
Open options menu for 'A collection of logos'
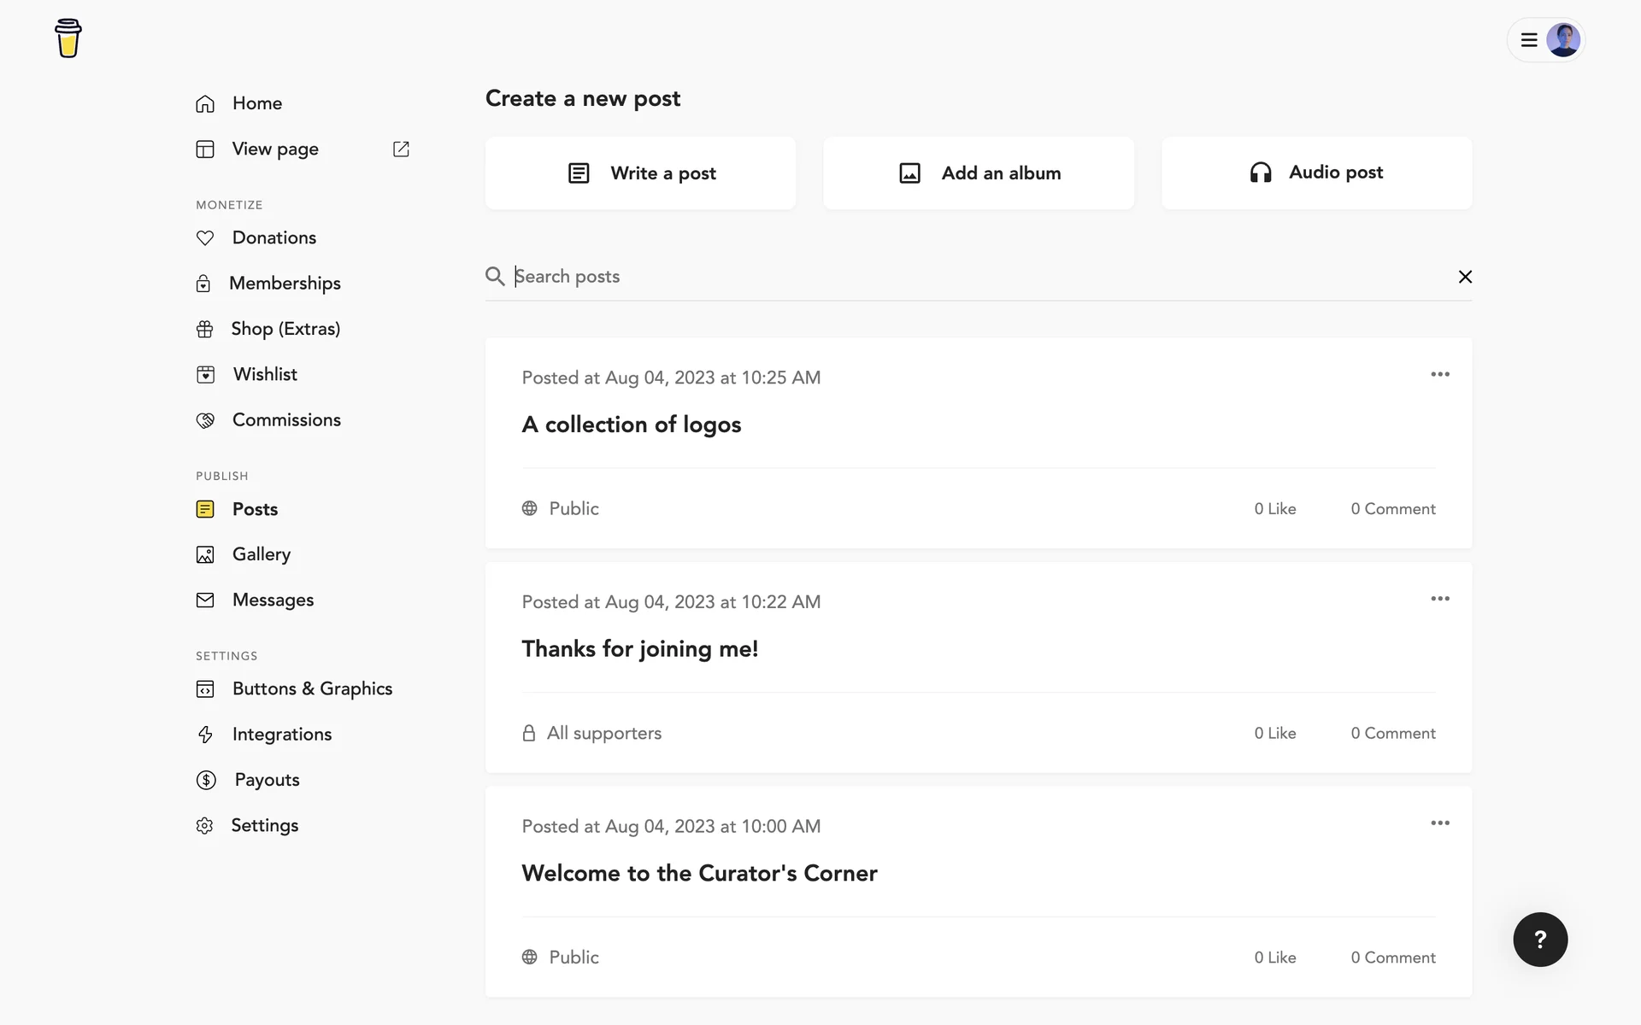[x=1440, y=374]
